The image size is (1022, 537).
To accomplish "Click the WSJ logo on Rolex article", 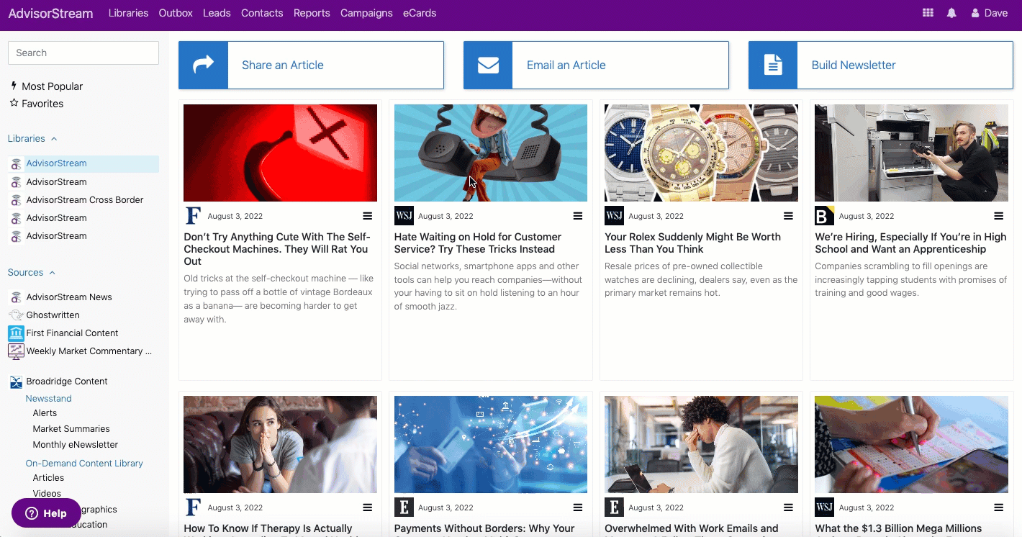I will pyautogui.click(x=614, y=216).
